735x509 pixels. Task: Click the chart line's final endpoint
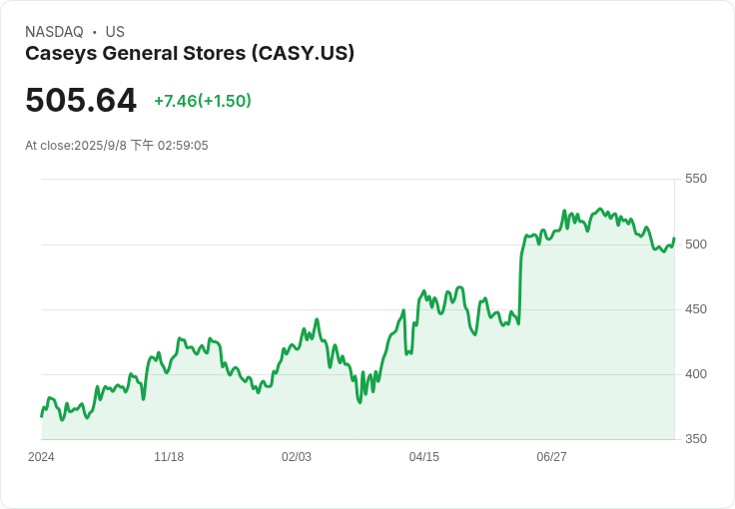tap(674, 239)
